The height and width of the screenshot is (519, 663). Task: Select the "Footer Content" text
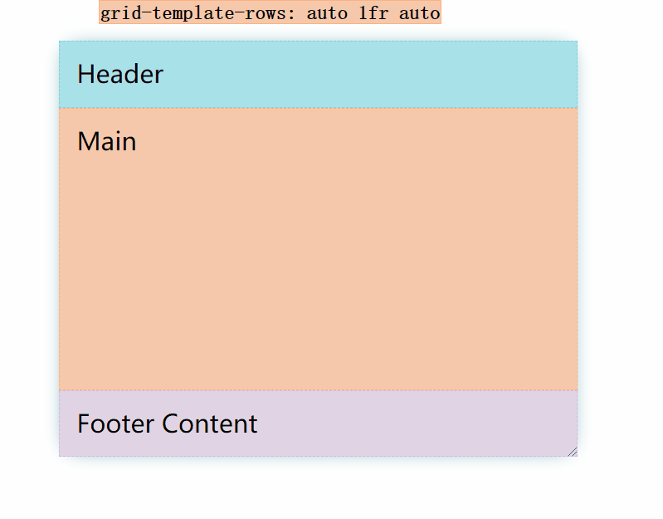[167, 424]
